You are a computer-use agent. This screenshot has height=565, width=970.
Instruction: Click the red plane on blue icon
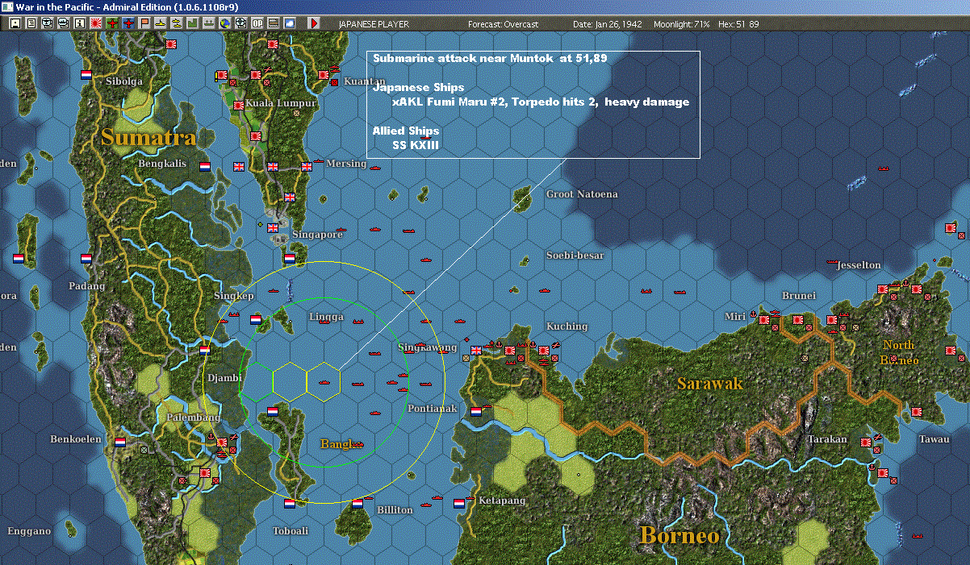pos(129,23)
